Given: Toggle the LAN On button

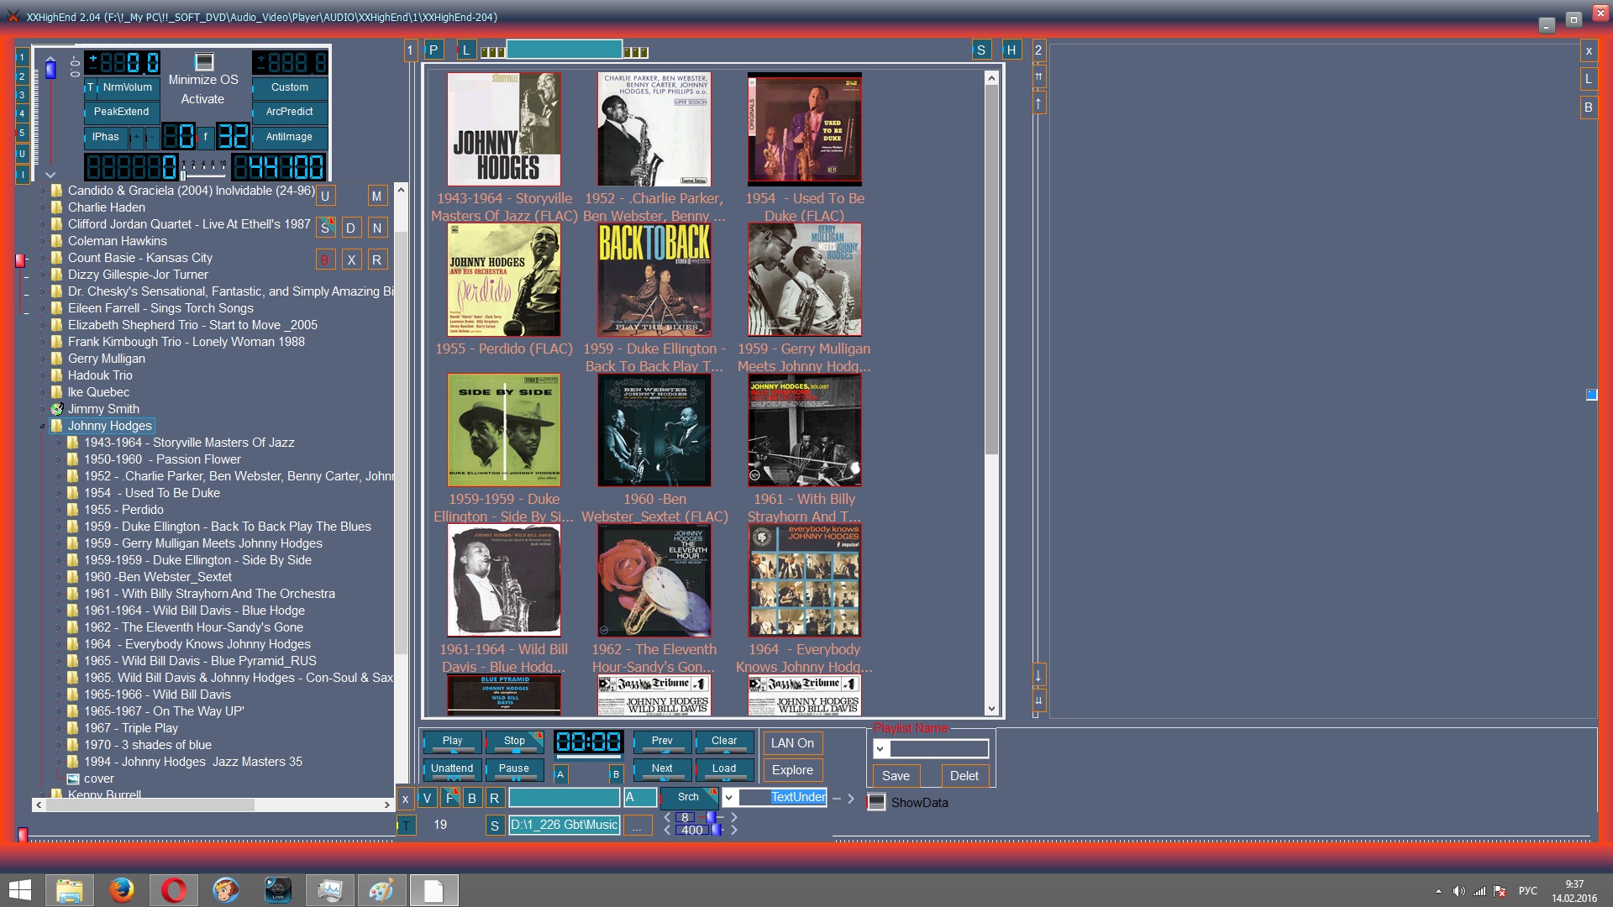Looking at the screenshot, I should [792, 743].
